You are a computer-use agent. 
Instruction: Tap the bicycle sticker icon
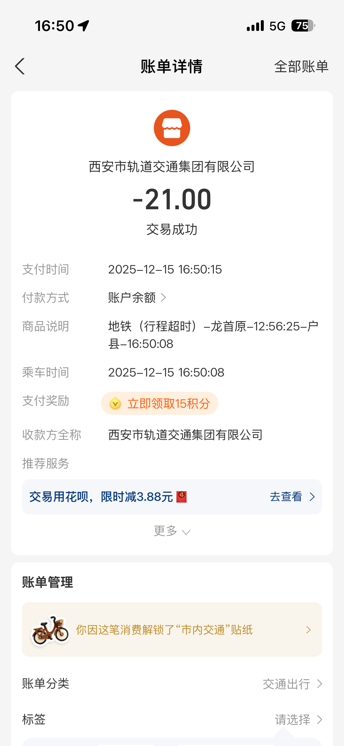(50, 630)
